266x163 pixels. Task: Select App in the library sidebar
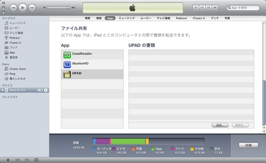(25, 52)
